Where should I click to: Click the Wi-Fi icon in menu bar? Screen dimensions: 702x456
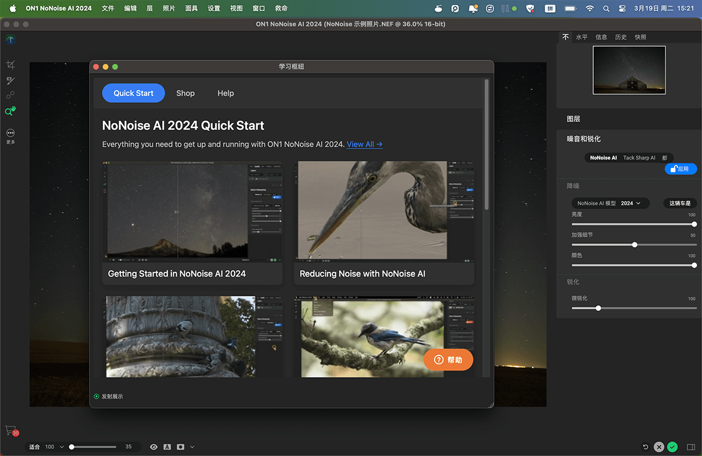pos(590,8)
